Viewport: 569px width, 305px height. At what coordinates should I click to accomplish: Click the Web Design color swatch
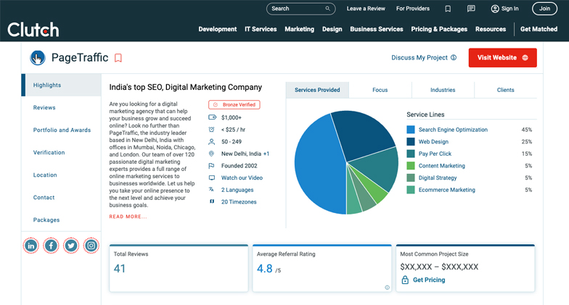(x=411, y=142)
